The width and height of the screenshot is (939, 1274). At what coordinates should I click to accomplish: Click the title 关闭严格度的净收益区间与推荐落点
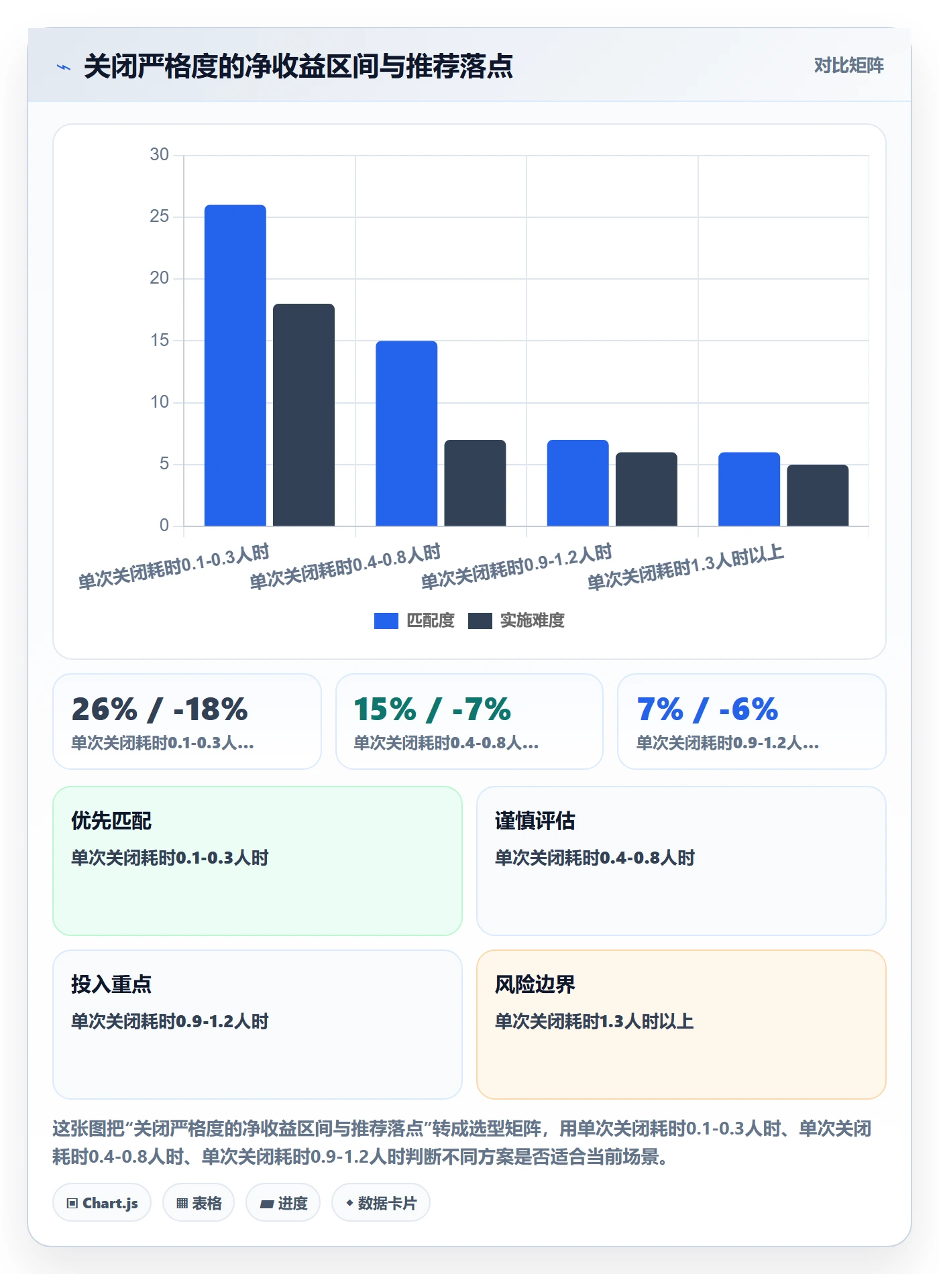[x=298, y=66]
